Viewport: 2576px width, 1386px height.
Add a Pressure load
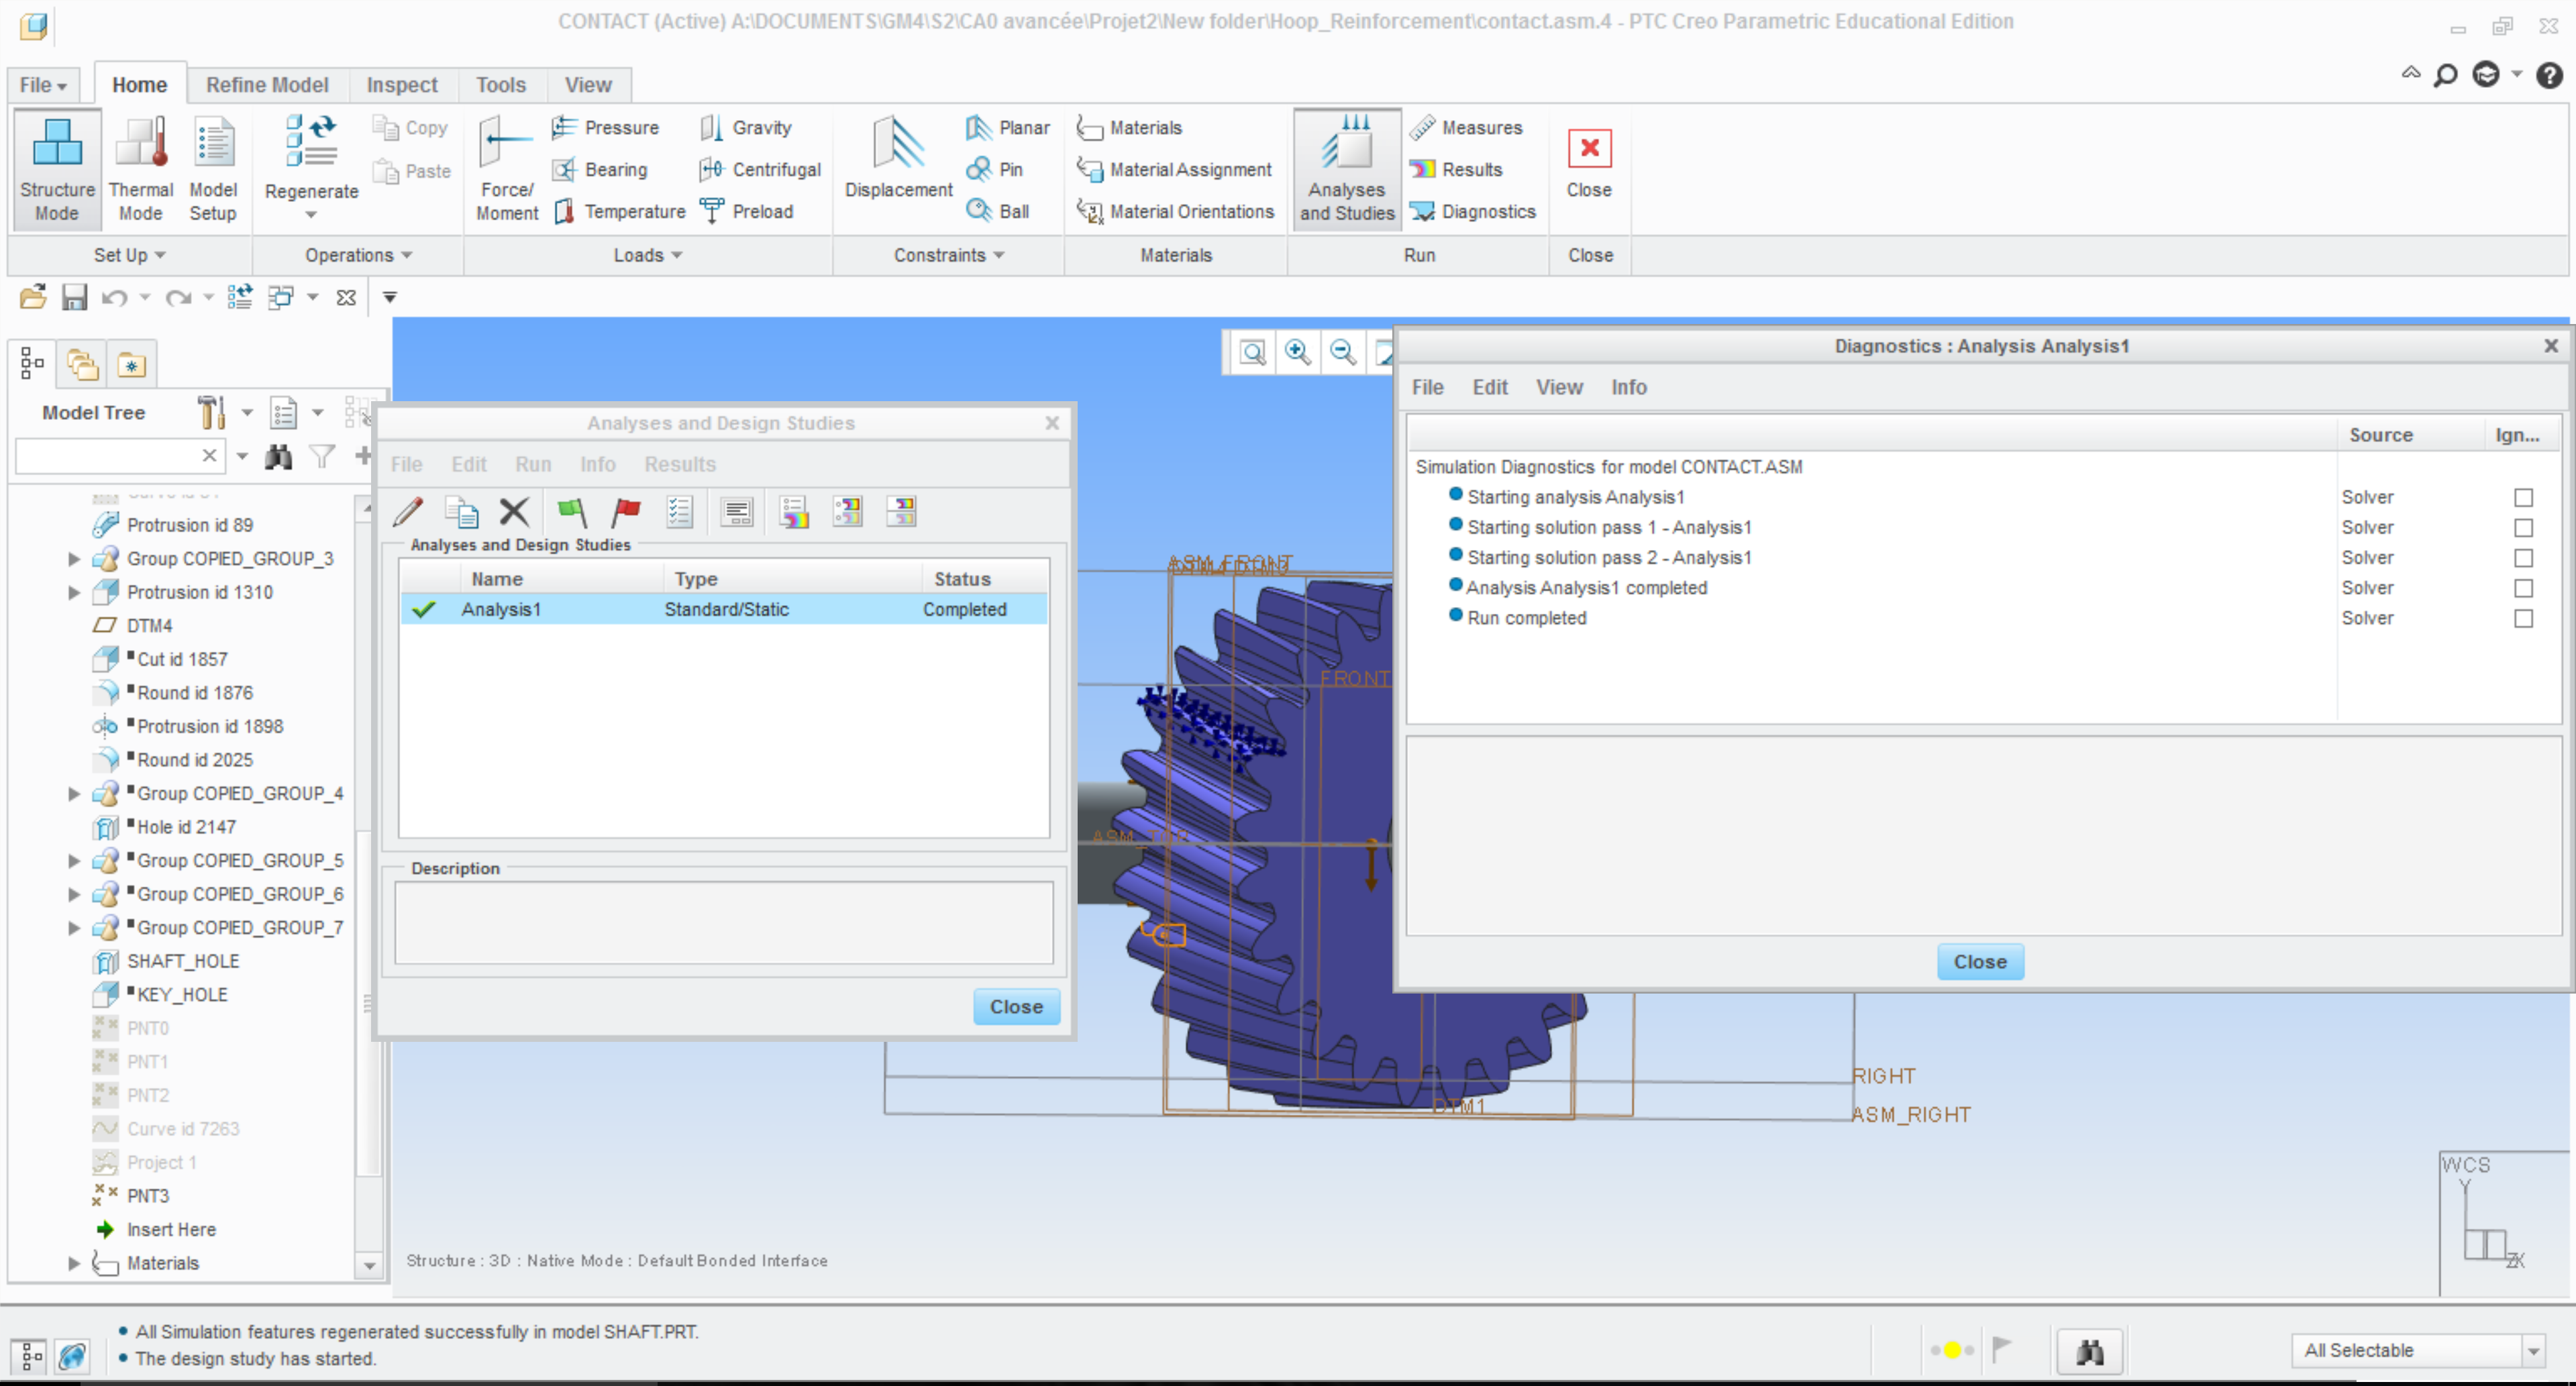(606, 127)
